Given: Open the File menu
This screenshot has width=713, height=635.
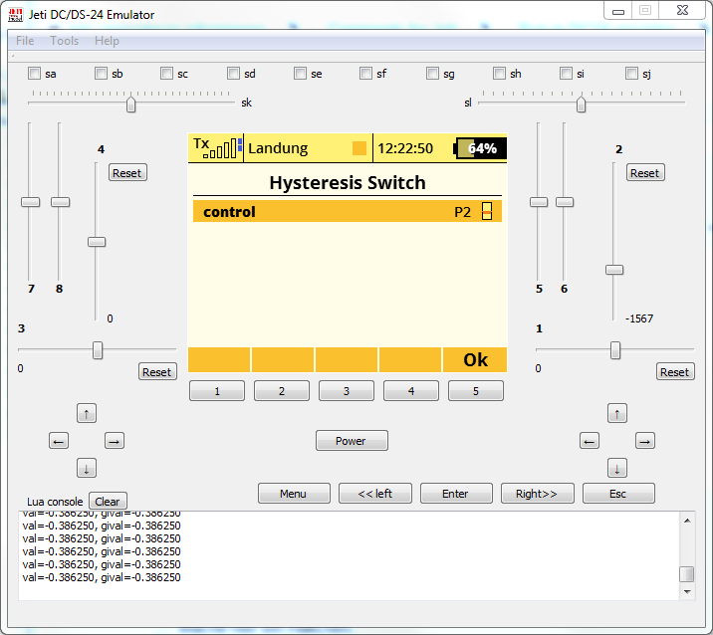Looking at the screenshot, I should click(25, 41).
